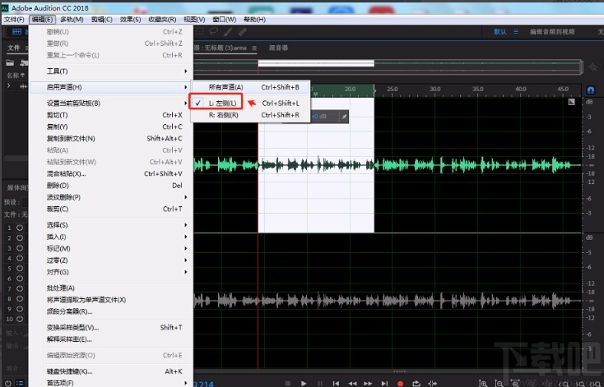Toggle power for effects slot 5
Image resolution: width=604 pixels, height=387 pixels.
click(x=20, y=268)
